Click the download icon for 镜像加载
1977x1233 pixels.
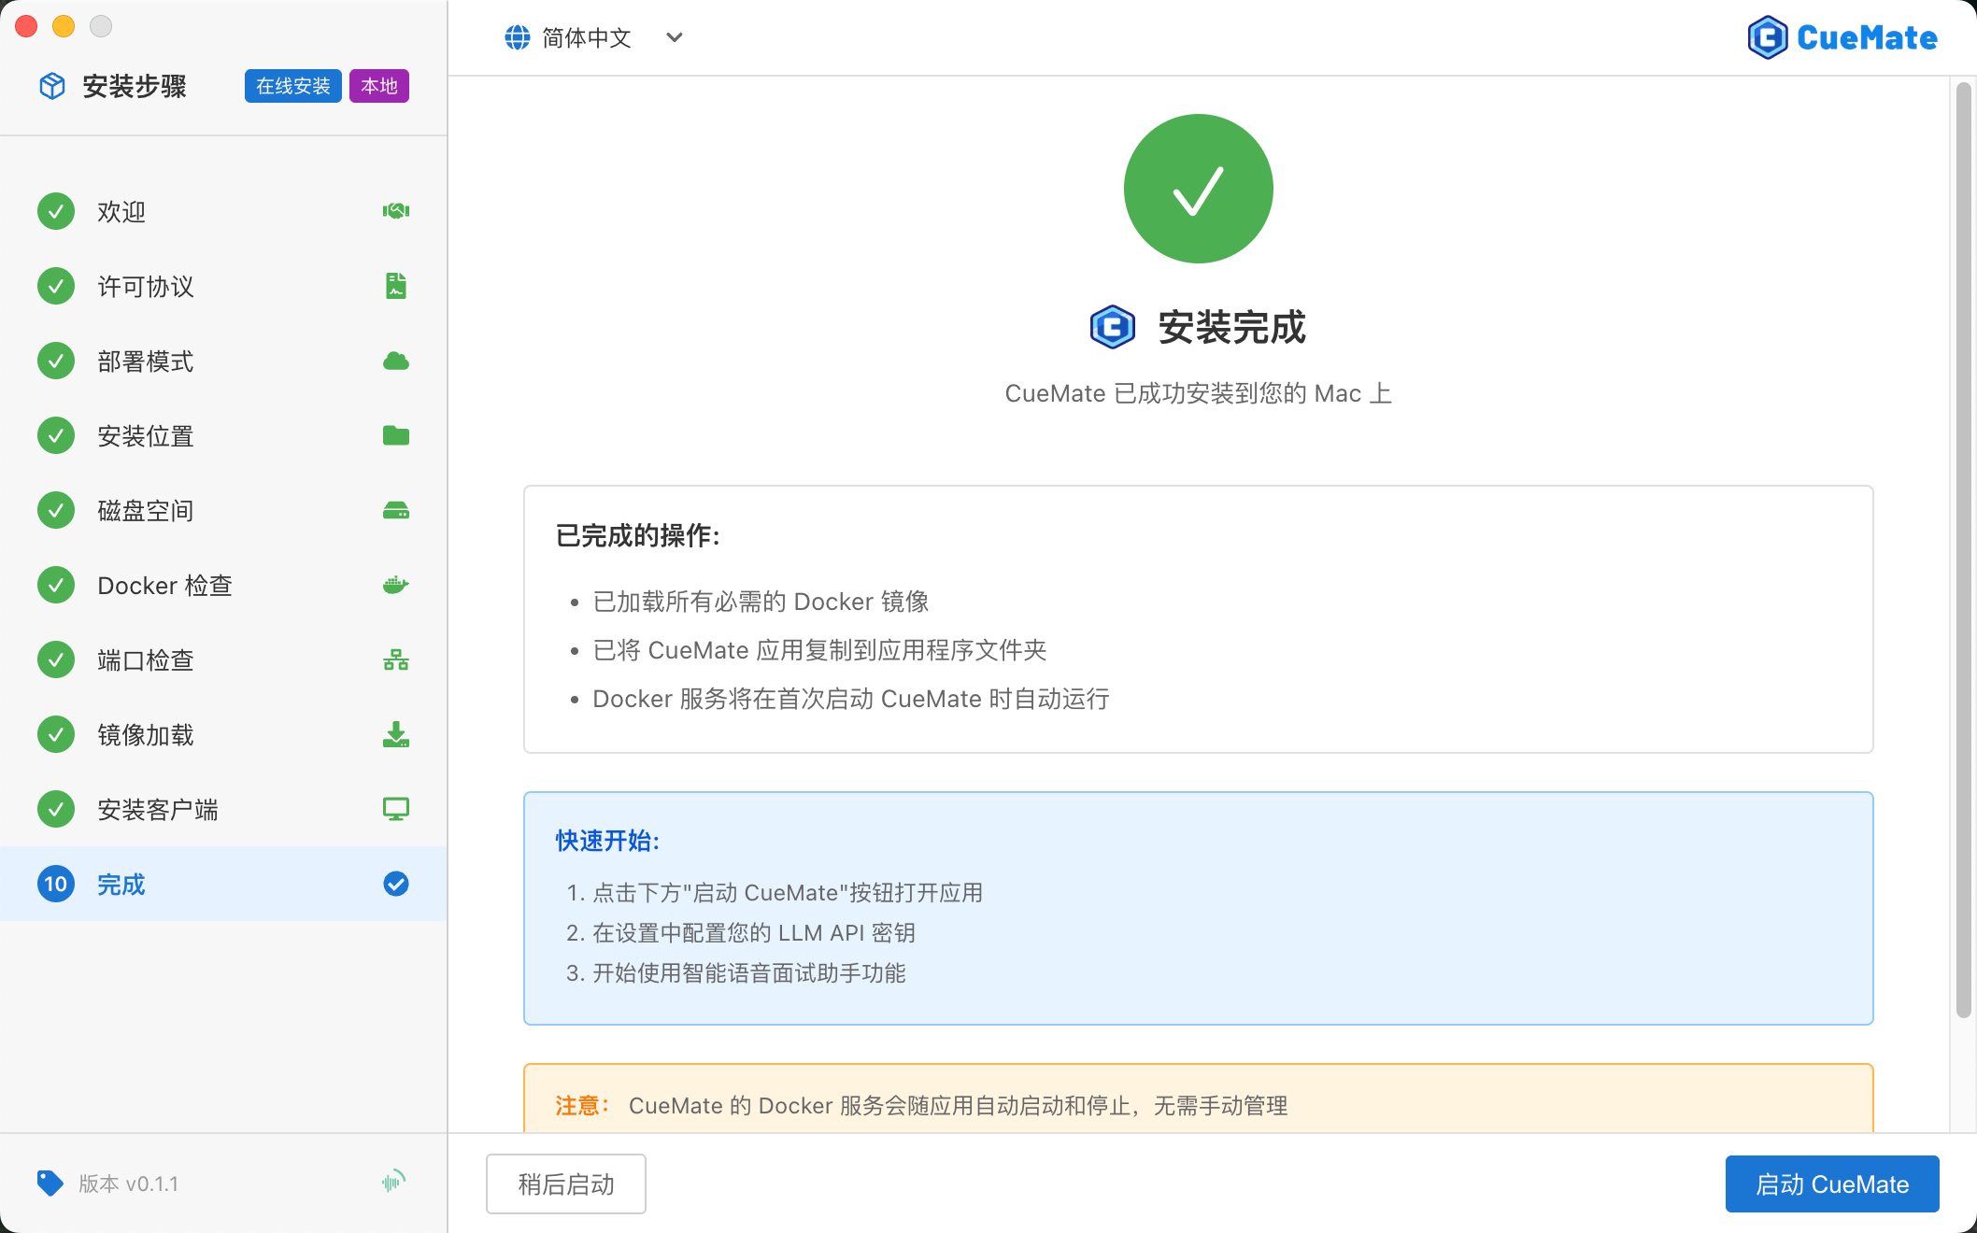(x=396, y=734)
